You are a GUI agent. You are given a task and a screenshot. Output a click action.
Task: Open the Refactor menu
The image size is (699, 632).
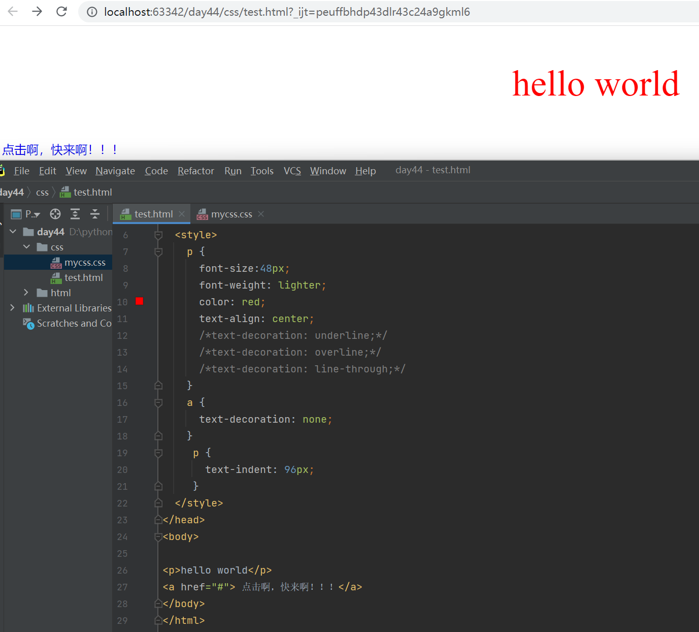(x=196, y=171)
